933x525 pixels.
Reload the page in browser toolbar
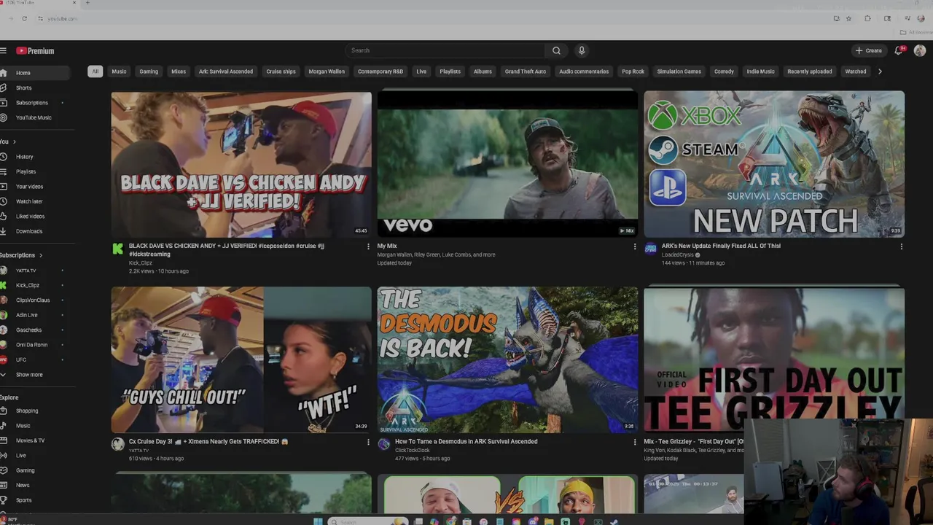pos(24,18)
